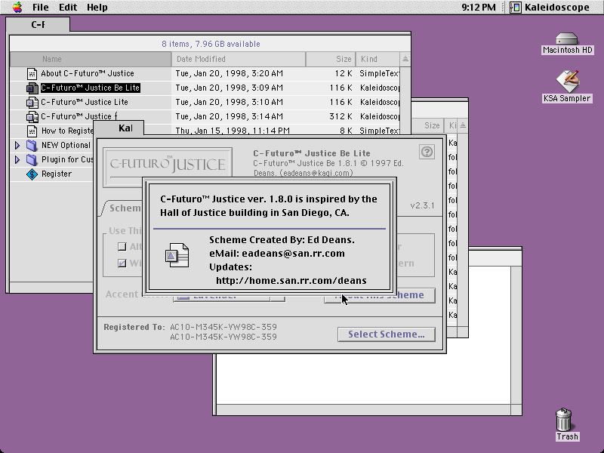
Task: Click the first AC10-M345K-VW98C-359 registration line
Action: (x=223, y=327)
